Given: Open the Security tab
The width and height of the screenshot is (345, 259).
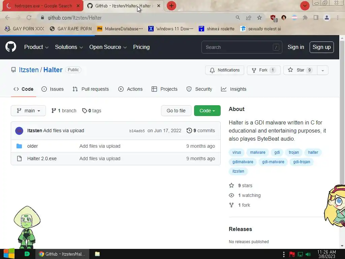Looking at the screenshot, I should (199, 89).
